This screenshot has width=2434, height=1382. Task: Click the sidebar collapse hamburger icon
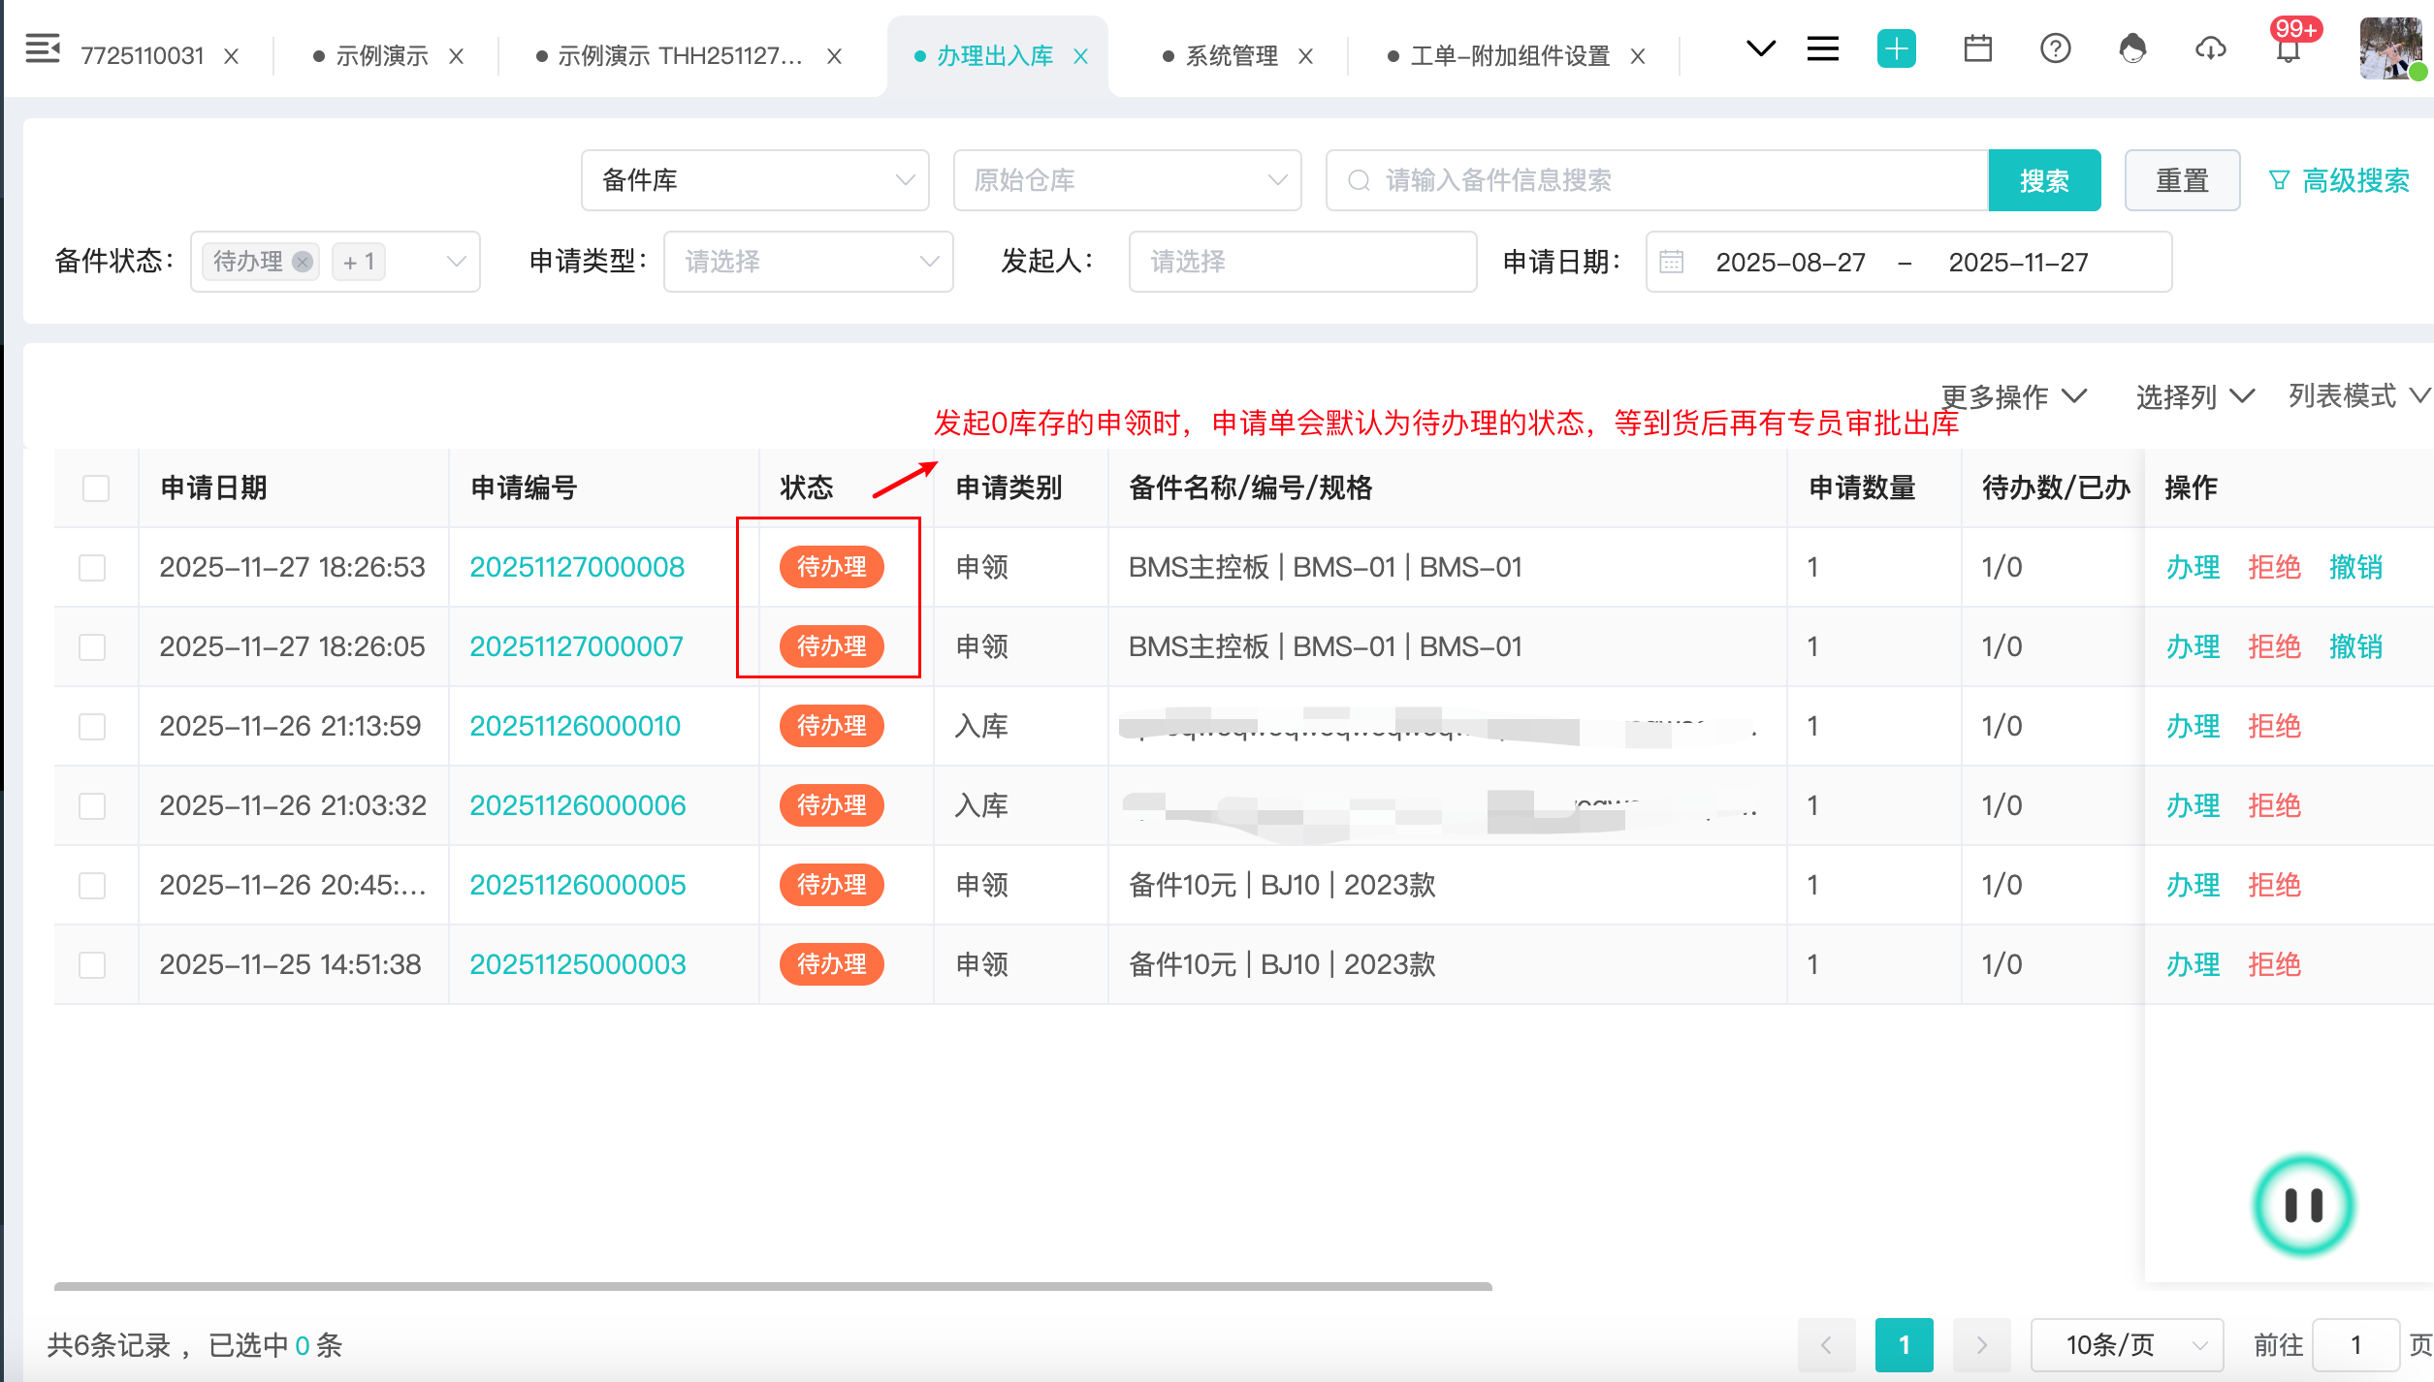[42, 48]
